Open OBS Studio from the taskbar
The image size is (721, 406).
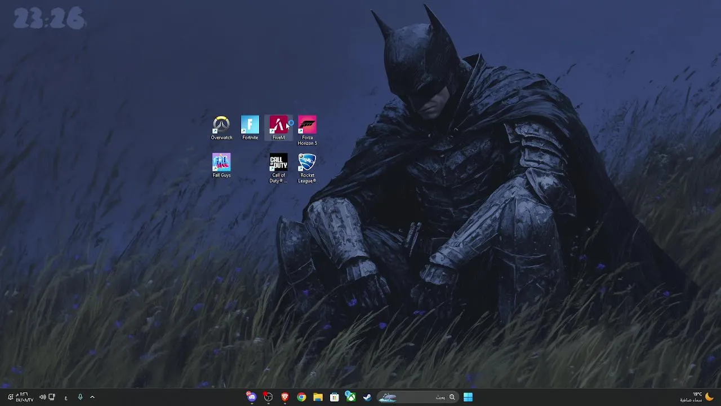(268, 397)
